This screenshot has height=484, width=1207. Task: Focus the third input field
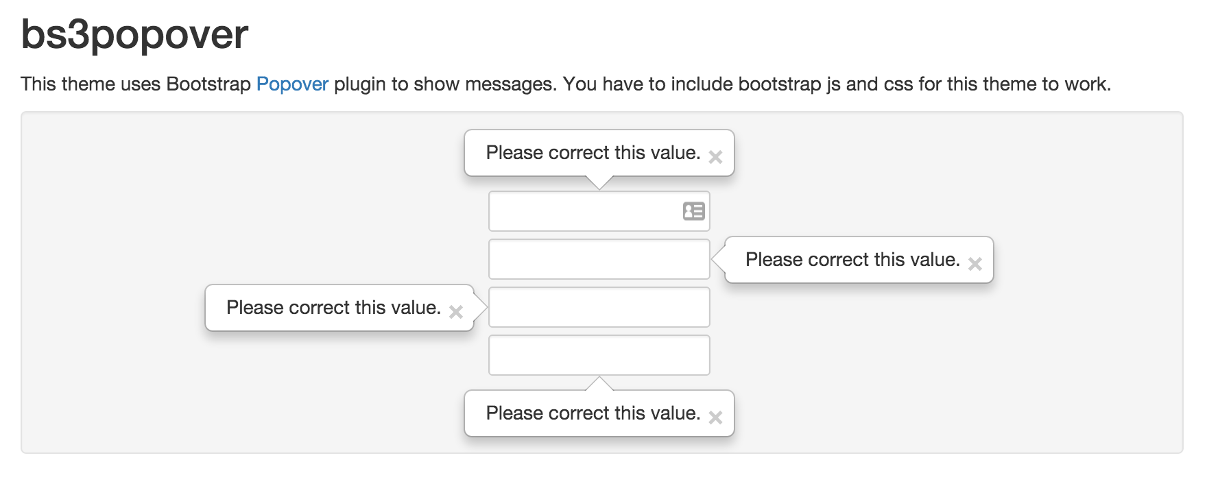coord(599,307)
